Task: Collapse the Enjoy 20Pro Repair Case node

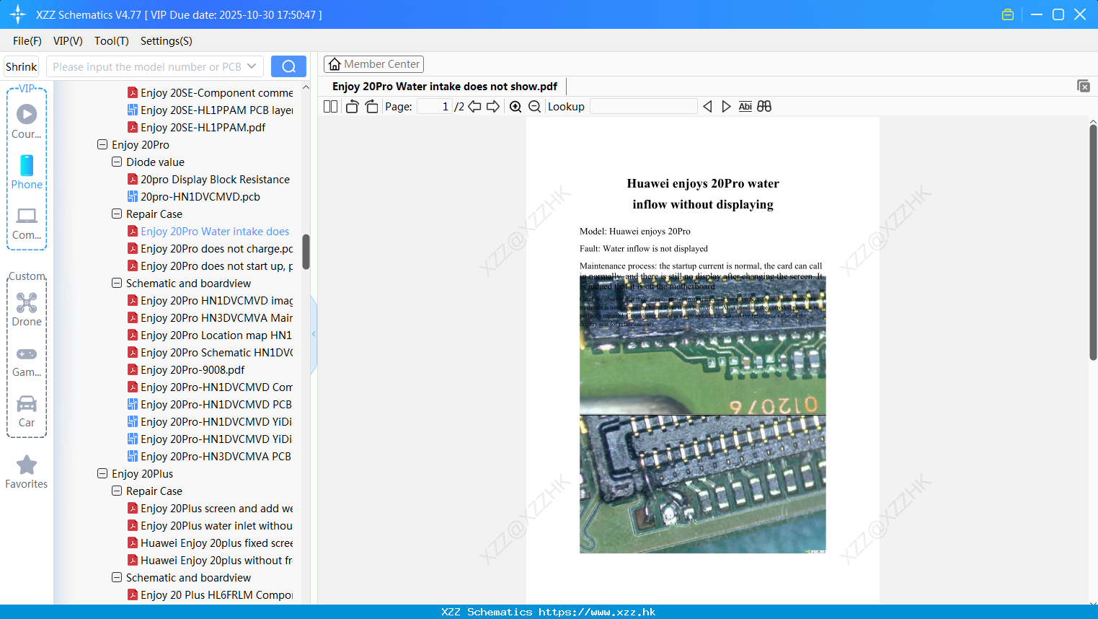Action: [117, 214]
